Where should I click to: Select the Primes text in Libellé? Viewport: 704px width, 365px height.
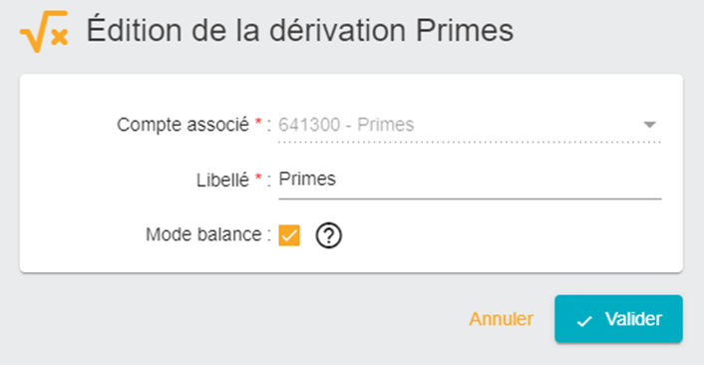point(307,179)
